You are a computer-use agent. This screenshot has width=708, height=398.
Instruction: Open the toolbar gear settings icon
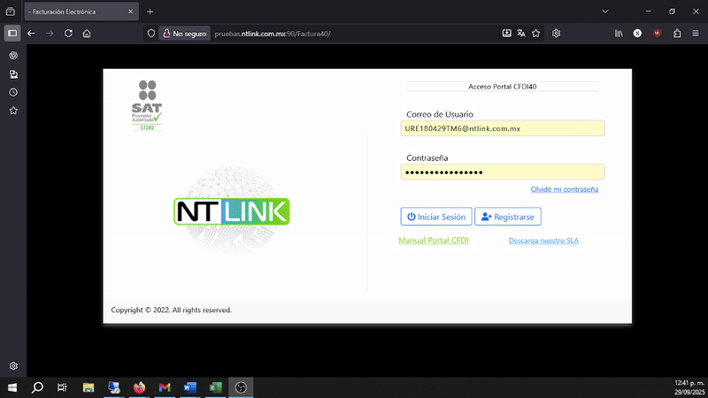click(556, 34)
